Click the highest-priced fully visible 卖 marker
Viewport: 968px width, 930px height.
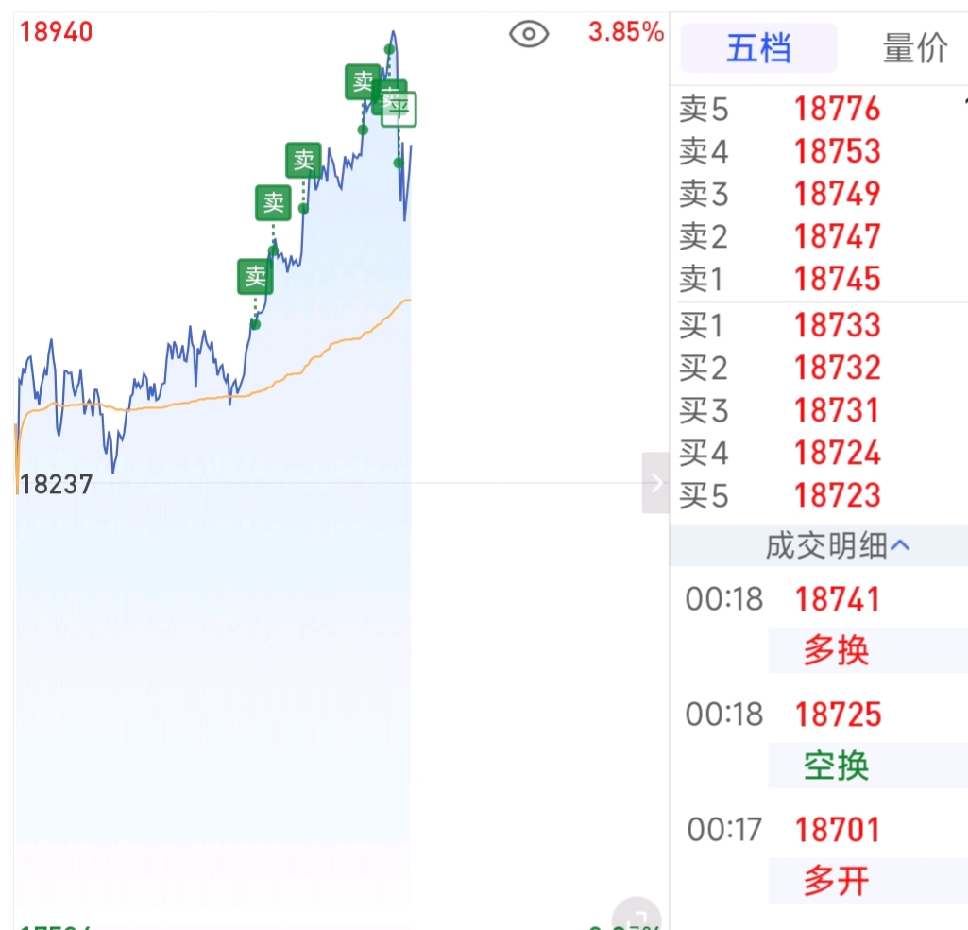click(363, 82)
